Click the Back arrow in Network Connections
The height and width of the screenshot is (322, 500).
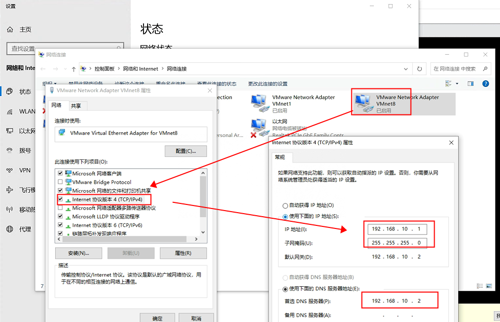(43, 69)
